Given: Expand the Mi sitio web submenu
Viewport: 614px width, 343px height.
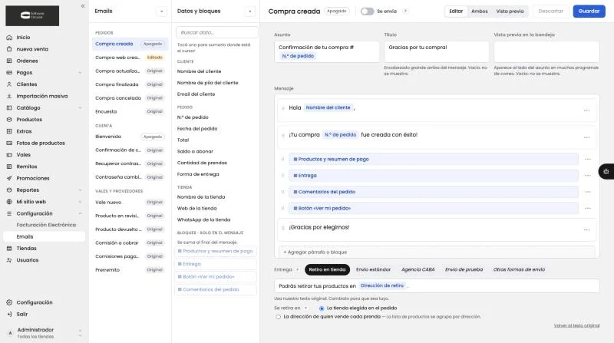Looking at the screenshot, I should coord(80,202).
